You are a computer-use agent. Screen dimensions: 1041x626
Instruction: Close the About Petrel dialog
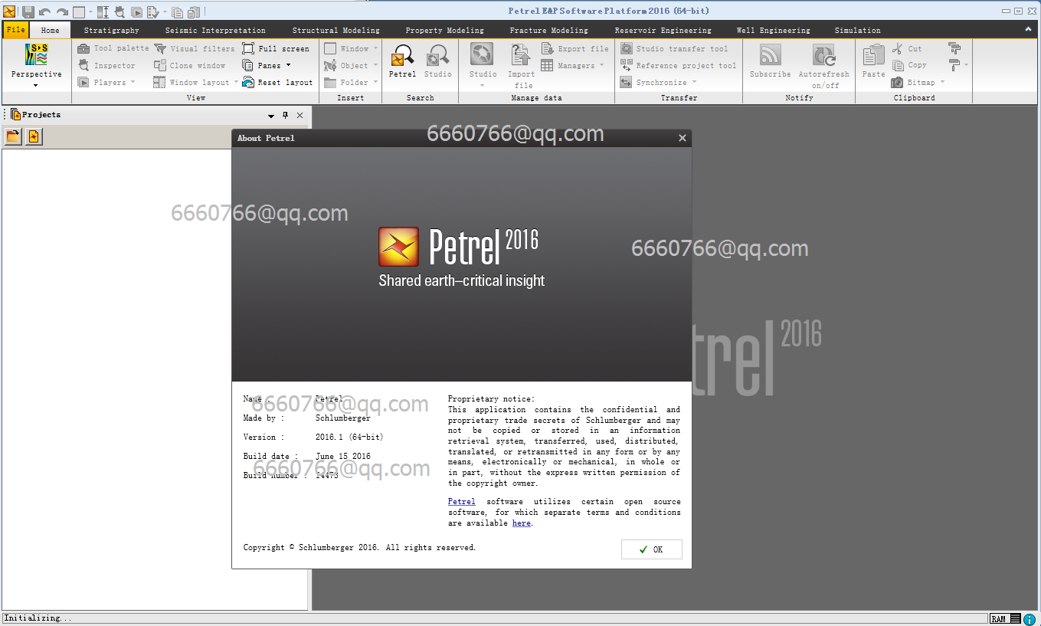683,138
